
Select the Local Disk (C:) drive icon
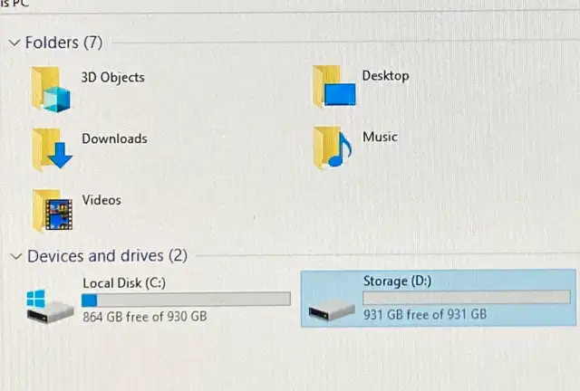point(50,307)
